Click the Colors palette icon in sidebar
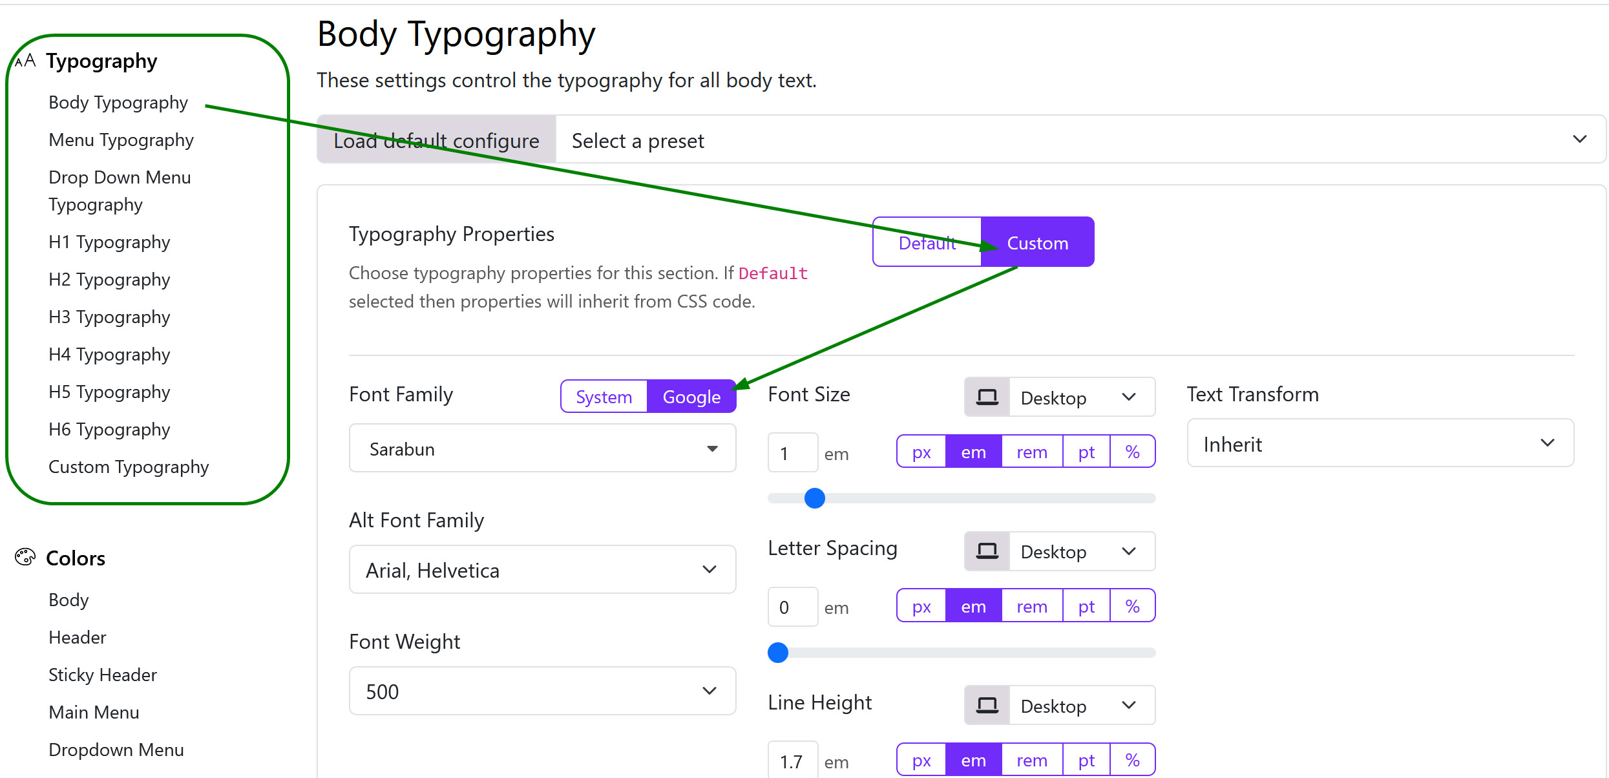The width and height of the screenshot is (1609, 778). (25, 557)
